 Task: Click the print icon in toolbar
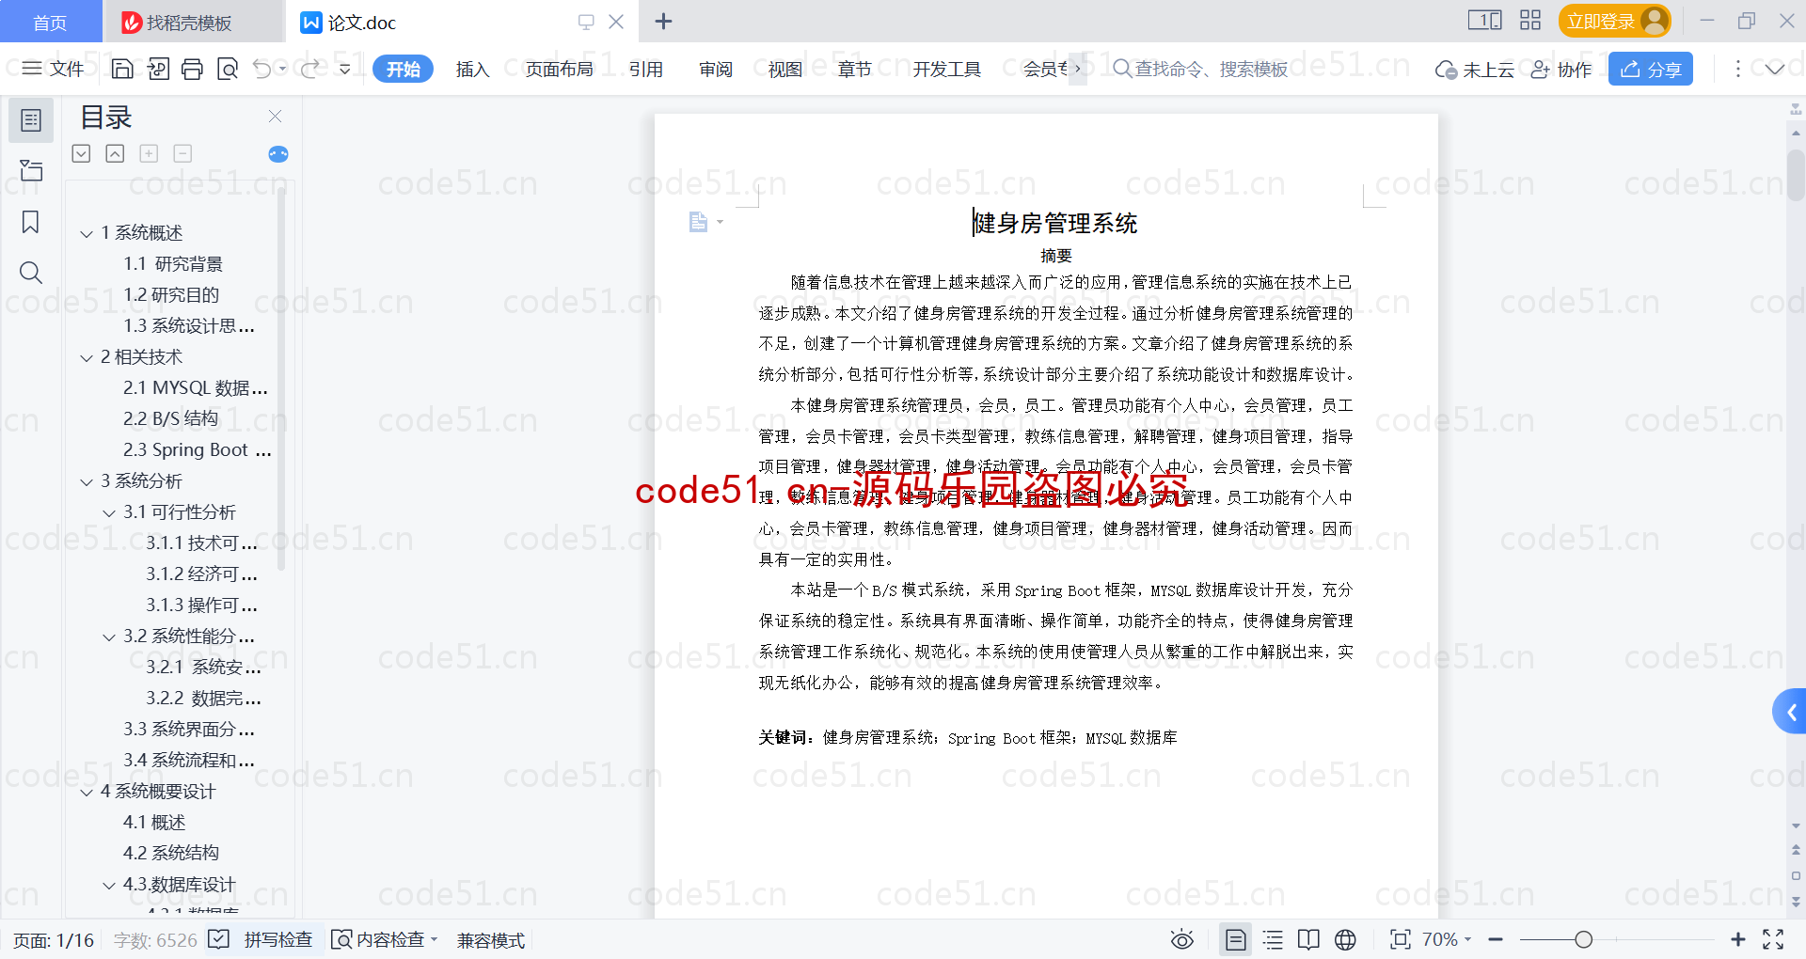coord(192,69)
